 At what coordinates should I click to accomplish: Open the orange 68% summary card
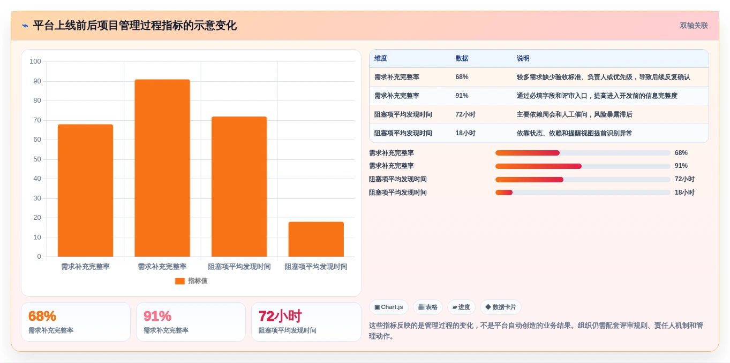click(x=76, y=322)
